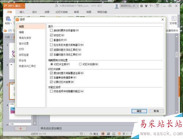Image resolution: width=183 pixels, height=139 pixels.
Task: Open the 动画 ribbon tab
Action: point(47,12)
